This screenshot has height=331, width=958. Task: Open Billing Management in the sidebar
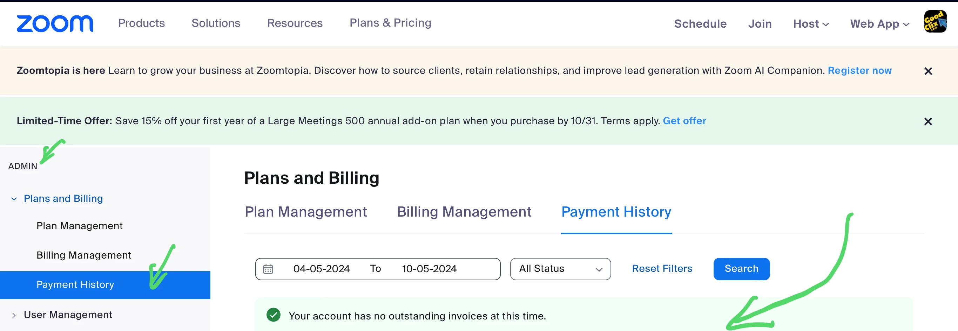(x=84, y=255)
